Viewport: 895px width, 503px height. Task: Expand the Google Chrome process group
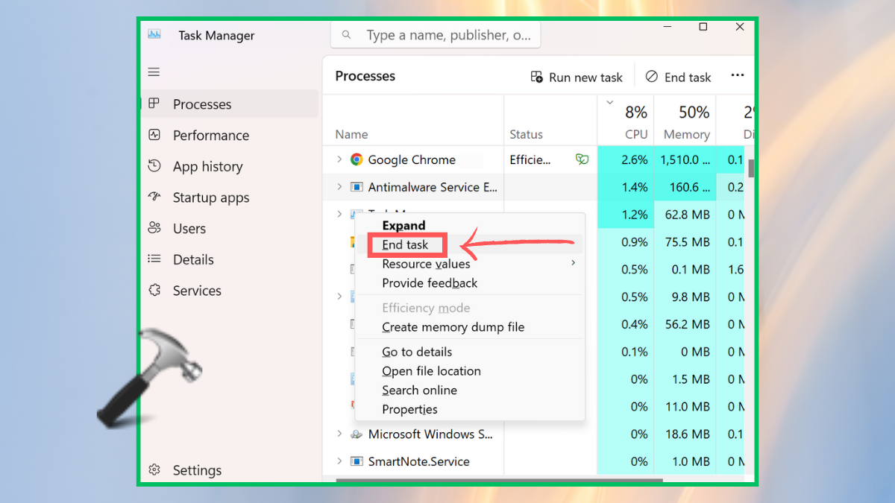click(338, 159)
